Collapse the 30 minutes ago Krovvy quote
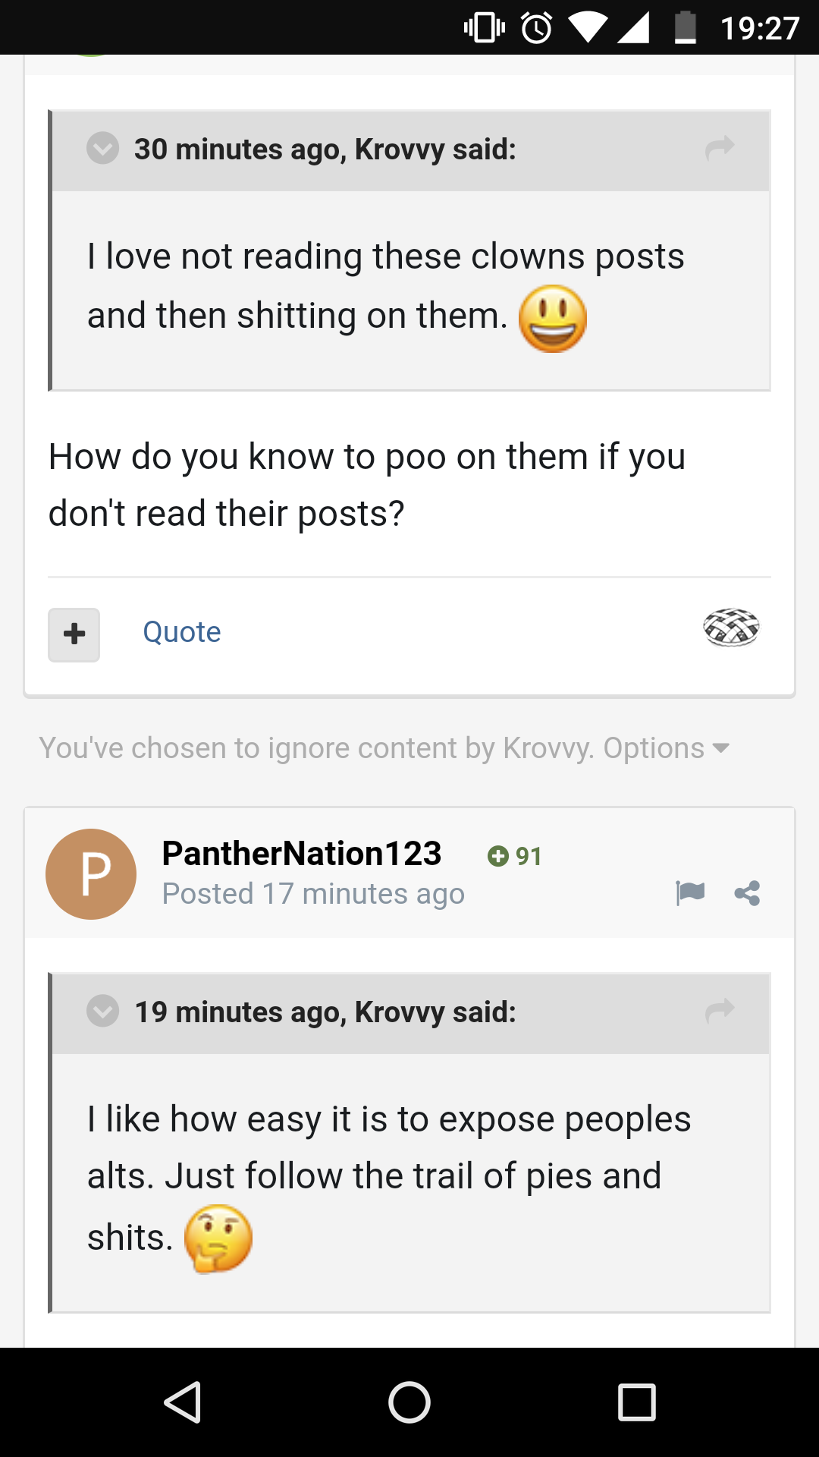819x1457 pixels. point(102,148)
